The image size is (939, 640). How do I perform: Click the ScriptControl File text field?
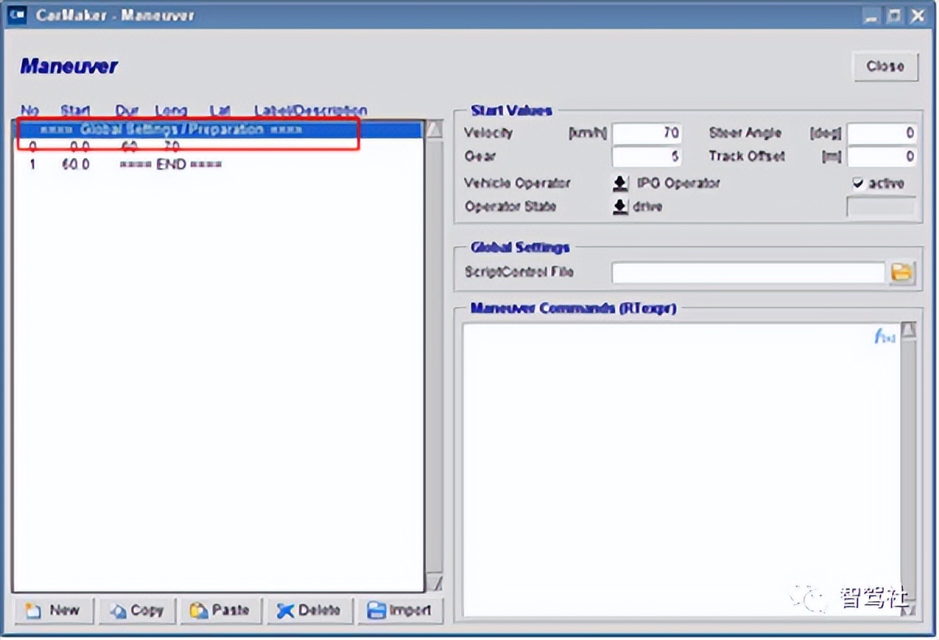[x=748, y=273]
